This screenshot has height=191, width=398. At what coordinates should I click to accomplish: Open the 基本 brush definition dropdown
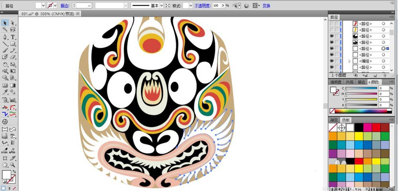[162, 6]
